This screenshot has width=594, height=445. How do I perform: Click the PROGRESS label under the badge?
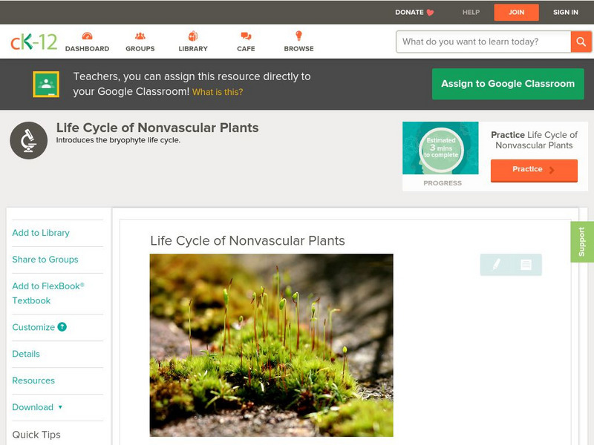coord(443,183)
